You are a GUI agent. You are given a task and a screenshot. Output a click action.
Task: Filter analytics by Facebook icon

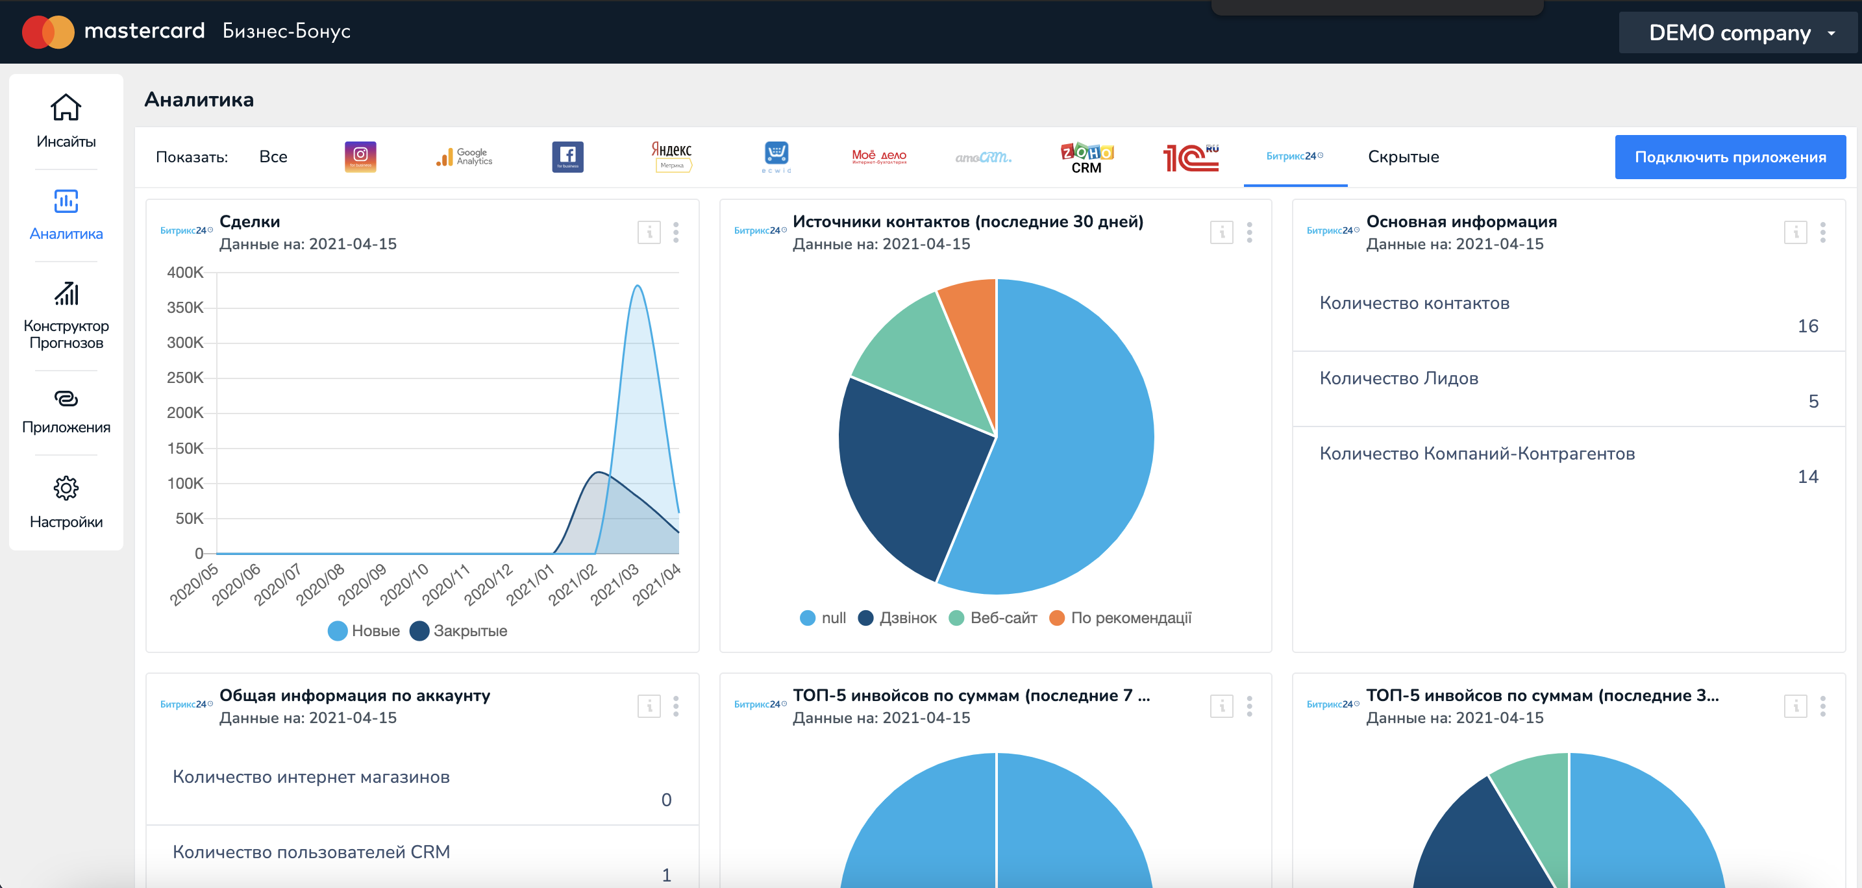(567, 157)
